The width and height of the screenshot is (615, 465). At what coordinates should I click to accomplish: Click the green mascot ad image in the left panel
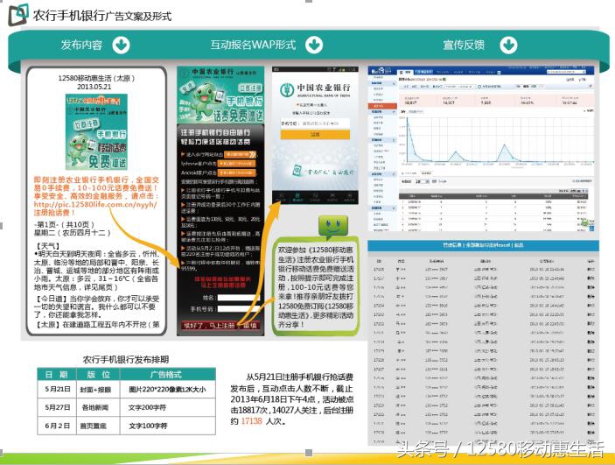[96, 131]
